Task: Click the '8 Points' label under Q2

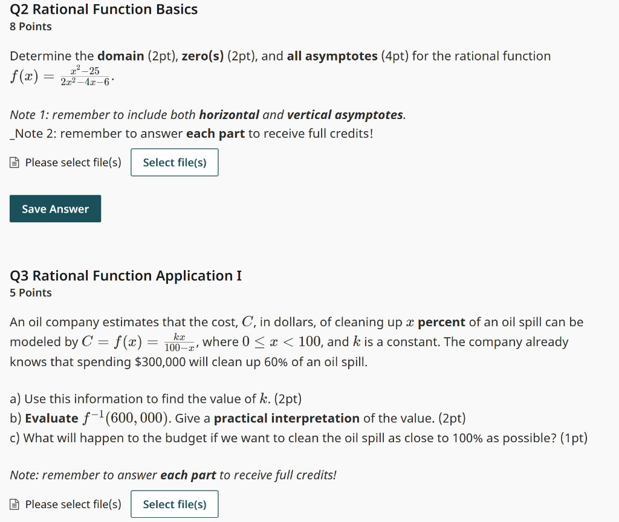Action: [30, 26]
